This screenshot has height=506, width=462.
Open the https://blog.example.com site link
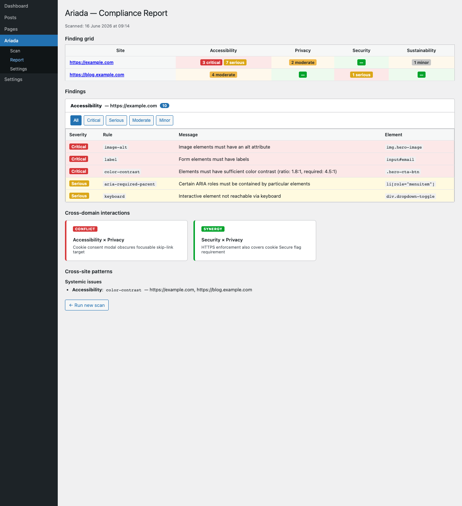coord(97,75)
